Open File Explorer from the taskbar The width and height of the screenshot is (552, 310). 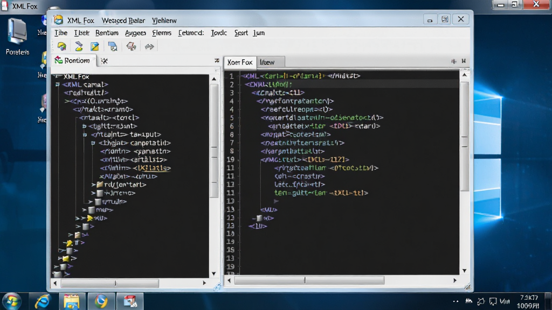(x=72, y=301)
